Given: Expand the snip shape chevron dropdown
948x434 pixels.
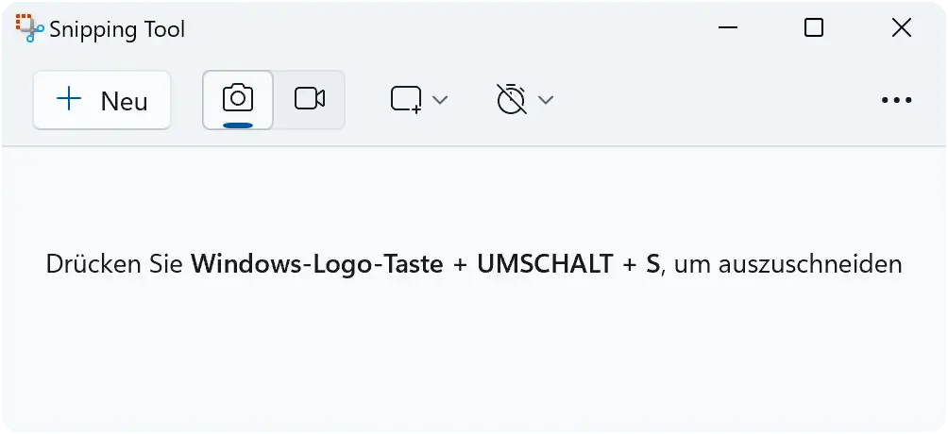Looking at the screenshot, I should click(440, 100).
